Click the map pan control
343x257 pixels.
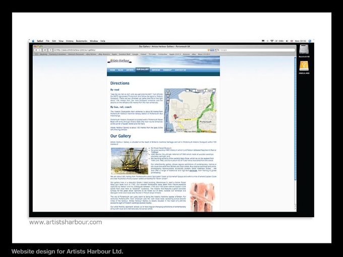(x=168, y=94)
